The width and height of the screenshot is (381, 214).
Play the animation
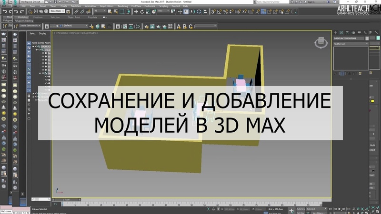coord(340,209)
